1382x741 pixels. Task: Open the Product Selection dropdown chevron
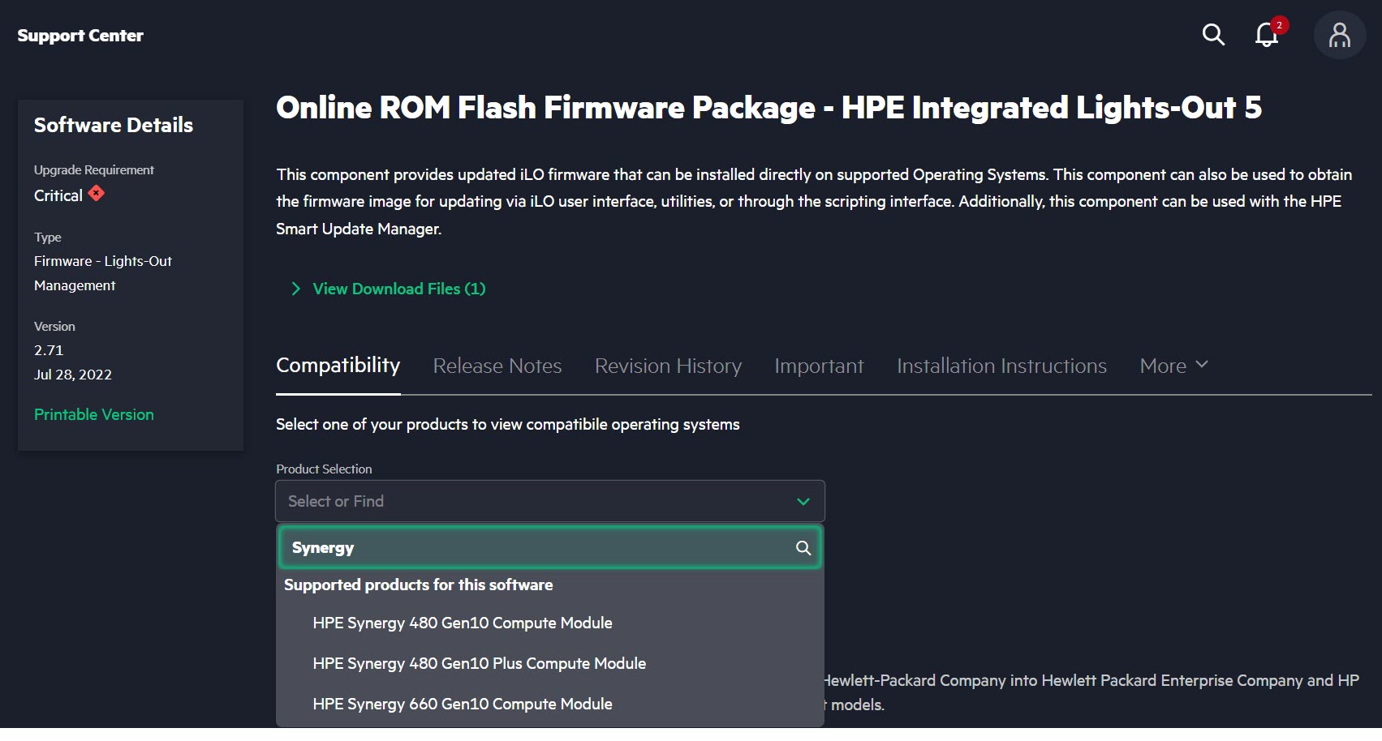point(803,501)
